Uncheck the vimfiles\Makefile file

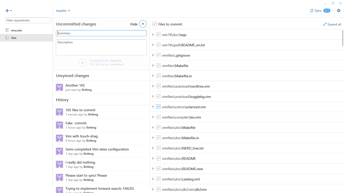click(x=158, y=65)
